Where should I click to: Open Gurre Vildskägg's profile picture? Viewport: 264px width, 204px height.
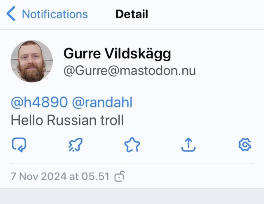(32, 61)
